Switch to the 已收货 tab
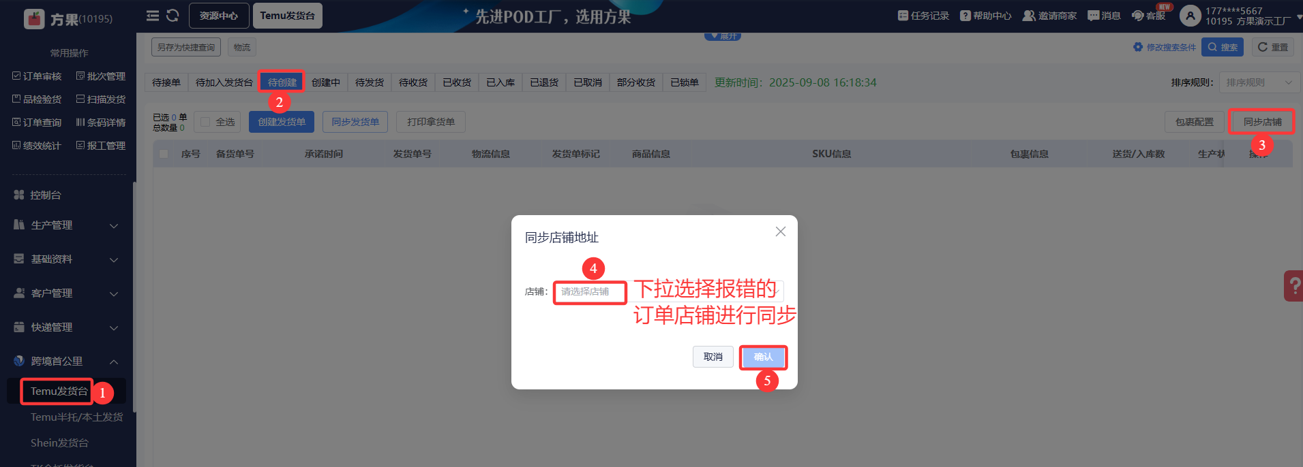This screenshot has height=467, width=1303. click(x=457, y=82)
